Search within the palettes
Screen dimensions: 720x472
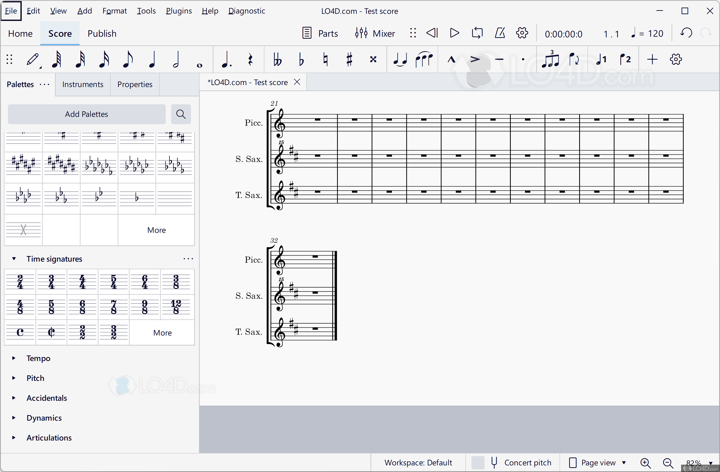pyautogui.click(x=181, y=114)
